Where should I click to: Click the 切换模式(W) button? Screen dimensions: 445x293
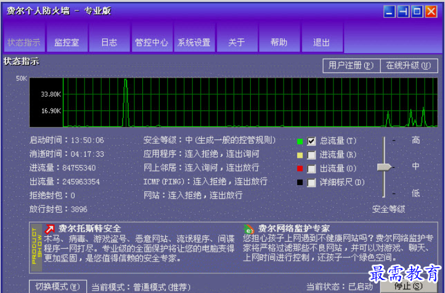click(x=58, y=286)
